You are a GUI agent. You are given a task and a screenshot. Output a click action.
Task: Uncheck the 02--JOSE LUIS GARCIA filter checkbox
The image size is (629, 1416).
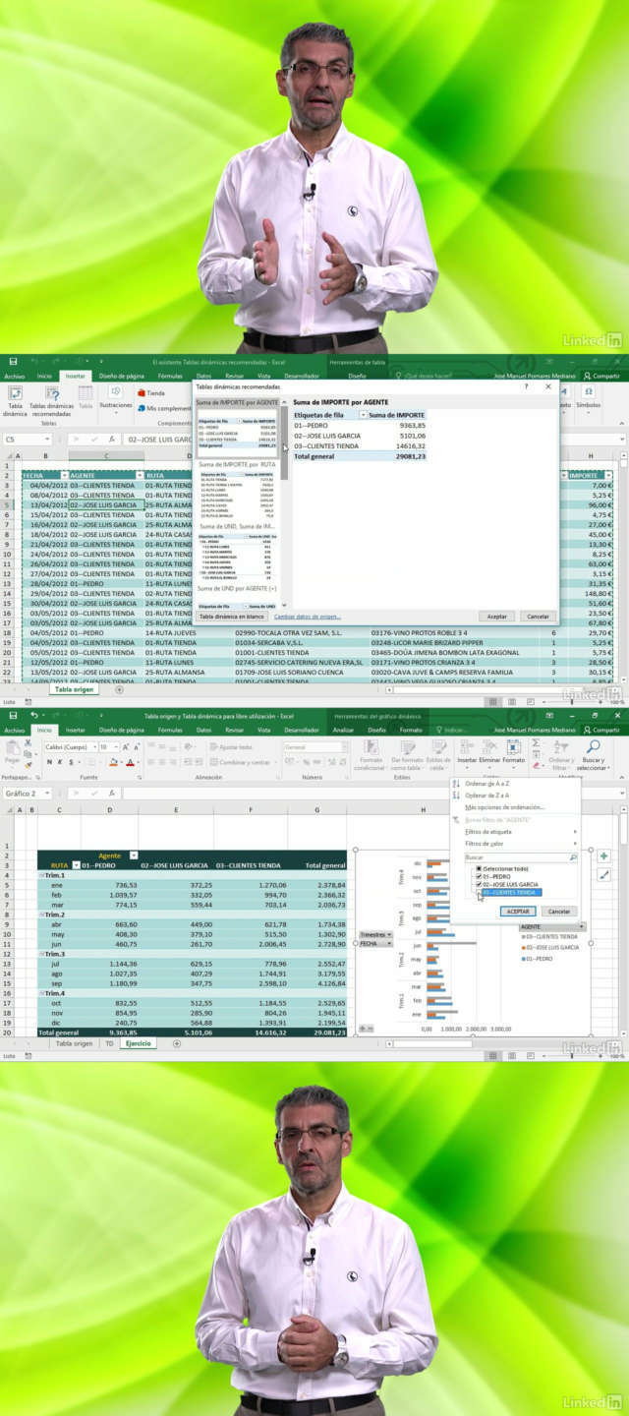pyautogui.click(x=480, y=885)
